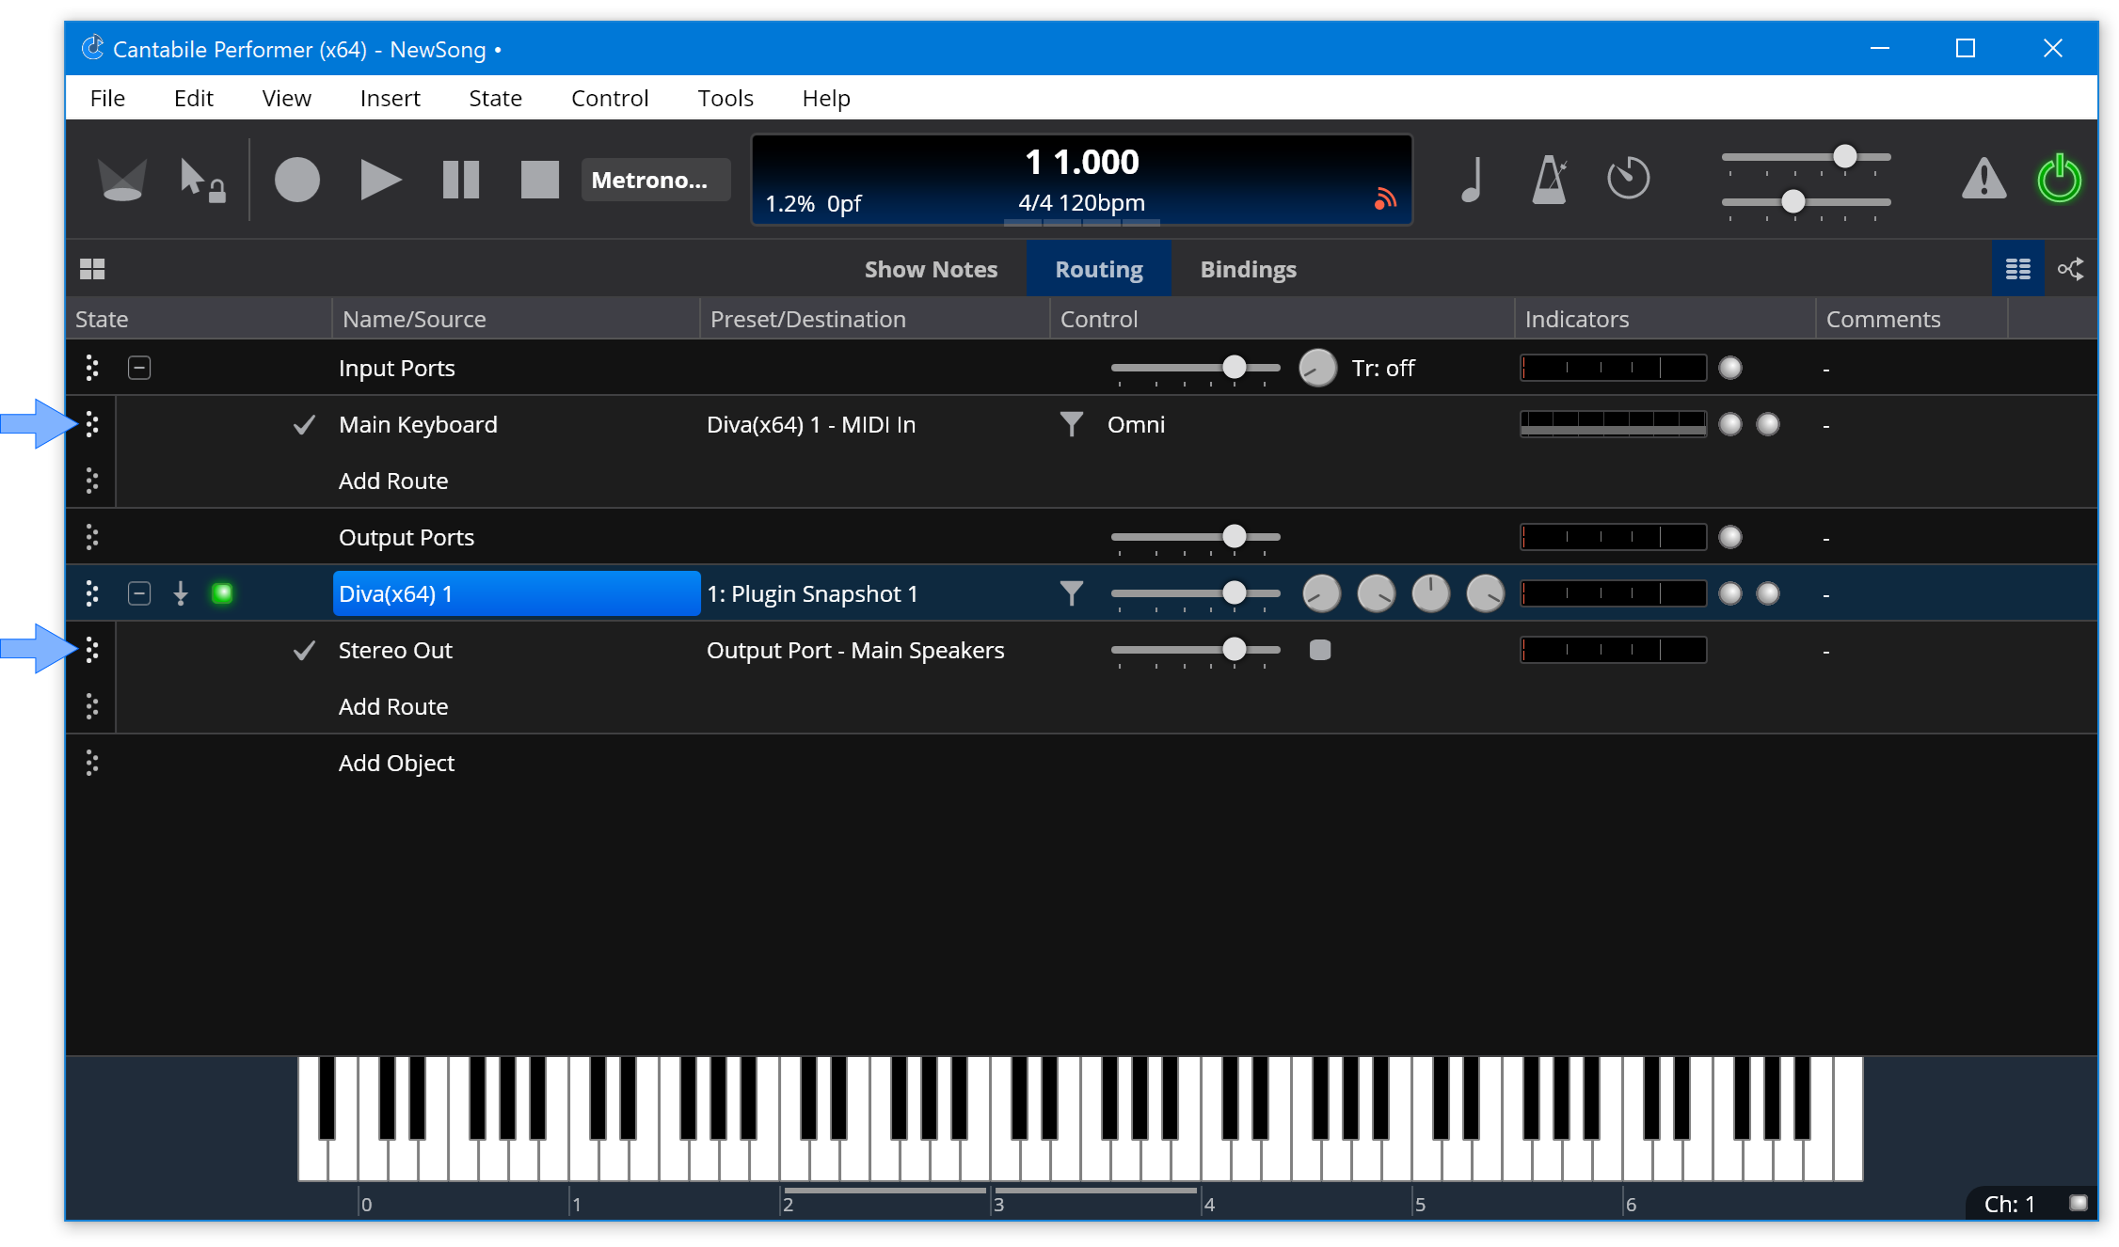Image resolution: width=2119 pixels, height=1247 pixels.
Task: Click the pointer lock icon in toolbar
Action: (x=201, y=179)
